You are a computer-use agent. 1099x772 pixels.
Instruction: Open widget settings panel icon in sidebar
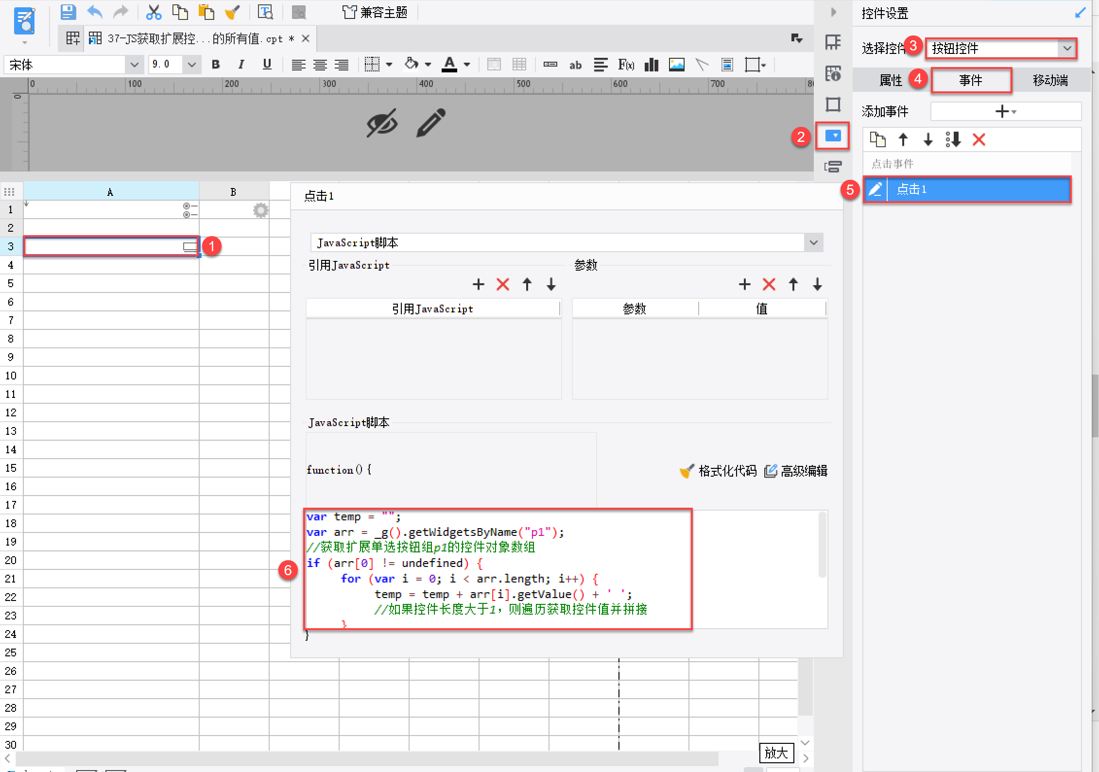tap(833, 136)
